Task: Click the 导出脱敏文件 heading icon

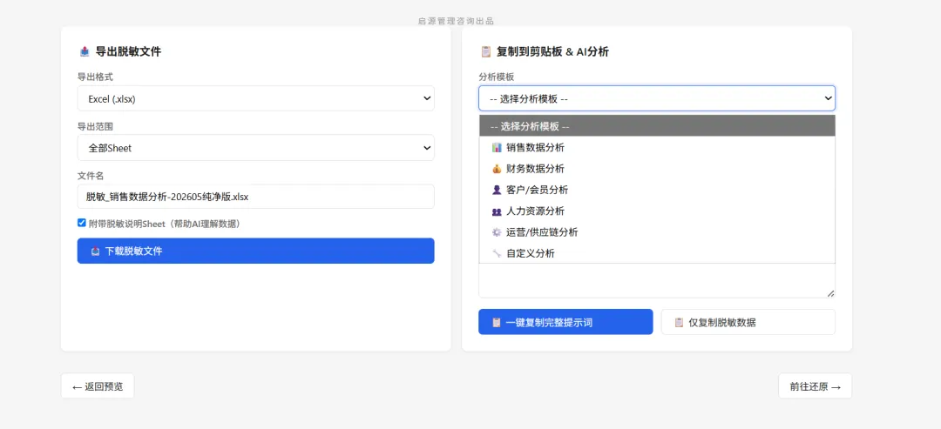Action: point(85,51)
